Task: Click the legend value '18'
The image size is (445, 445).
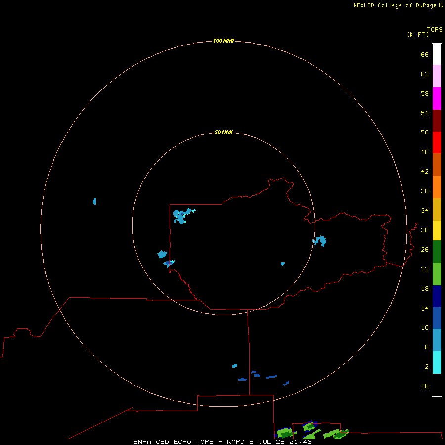Action: click(x=425, y=289)
